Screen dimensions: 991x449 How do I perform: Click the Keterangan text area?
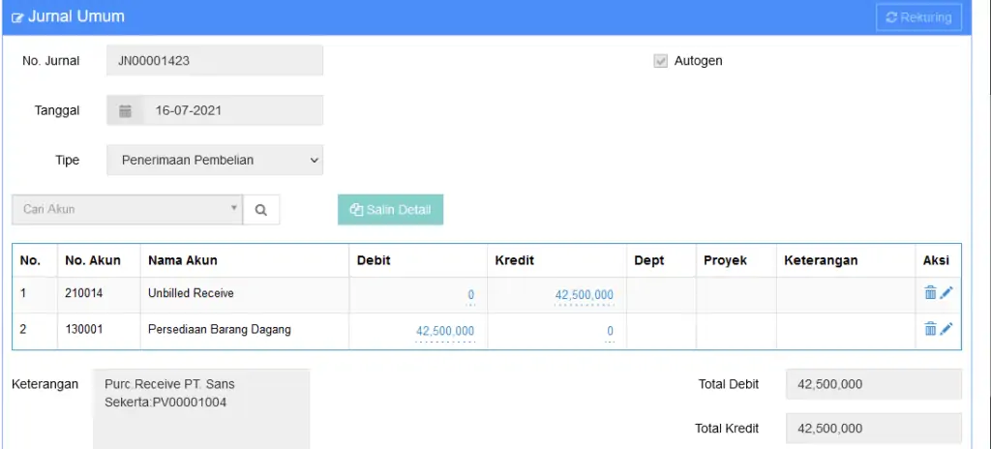coord(201,409)
